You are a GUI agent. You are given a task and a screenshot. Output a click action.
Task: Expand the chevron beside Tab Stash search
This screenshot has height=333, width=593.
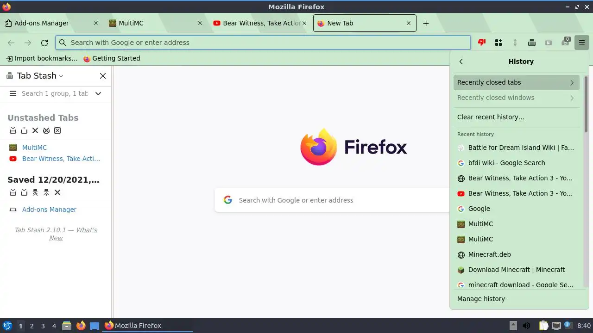point(98,93)
